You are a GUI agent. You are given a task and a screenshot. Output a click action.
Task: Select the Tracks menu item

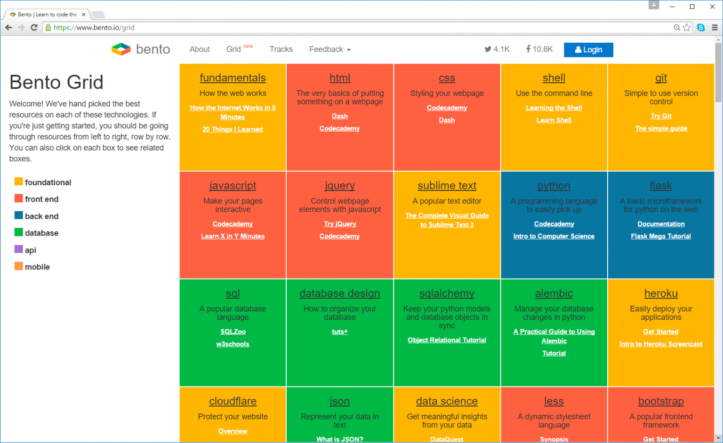coord(281,49)
